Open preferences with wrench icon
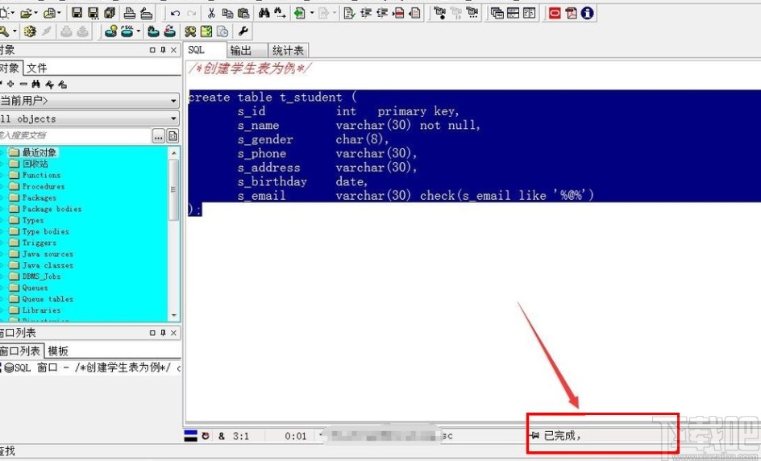761x461 pixels. 243,31
